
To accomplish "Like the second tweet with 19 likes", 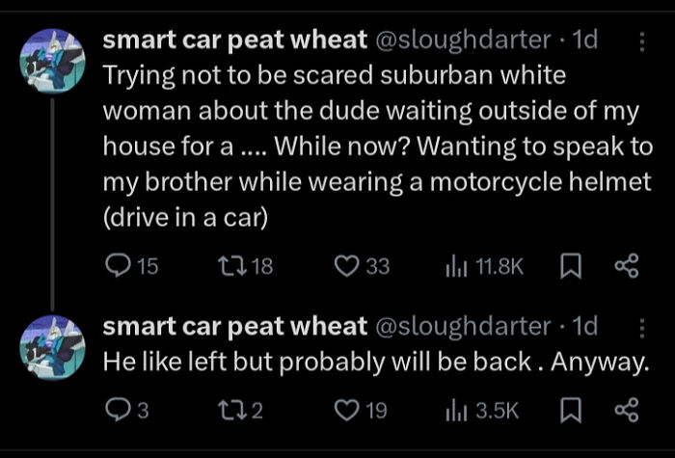I will 344,411.
